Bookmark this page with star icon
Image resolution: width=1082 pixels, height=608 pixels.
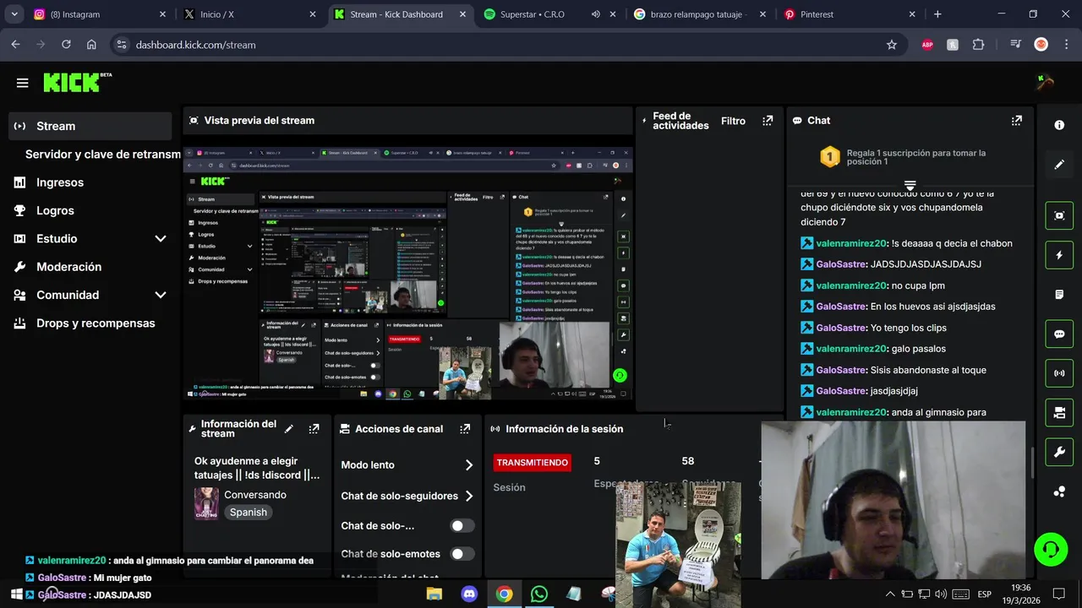892,45
